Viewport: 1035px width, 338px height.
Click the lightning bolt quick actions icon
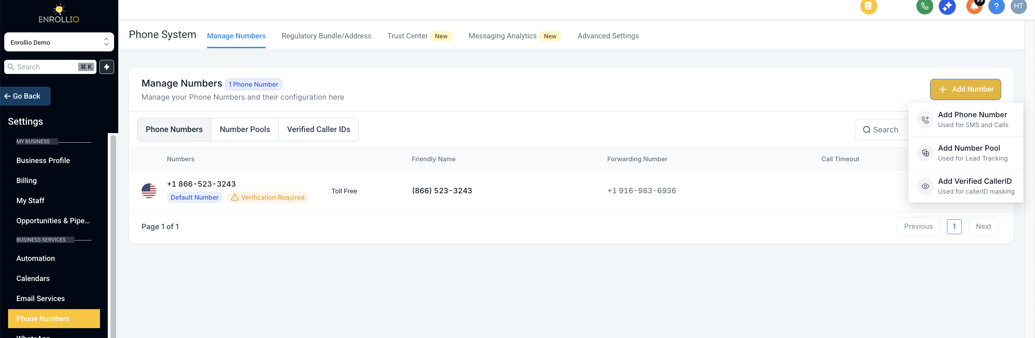click(106, 67)
